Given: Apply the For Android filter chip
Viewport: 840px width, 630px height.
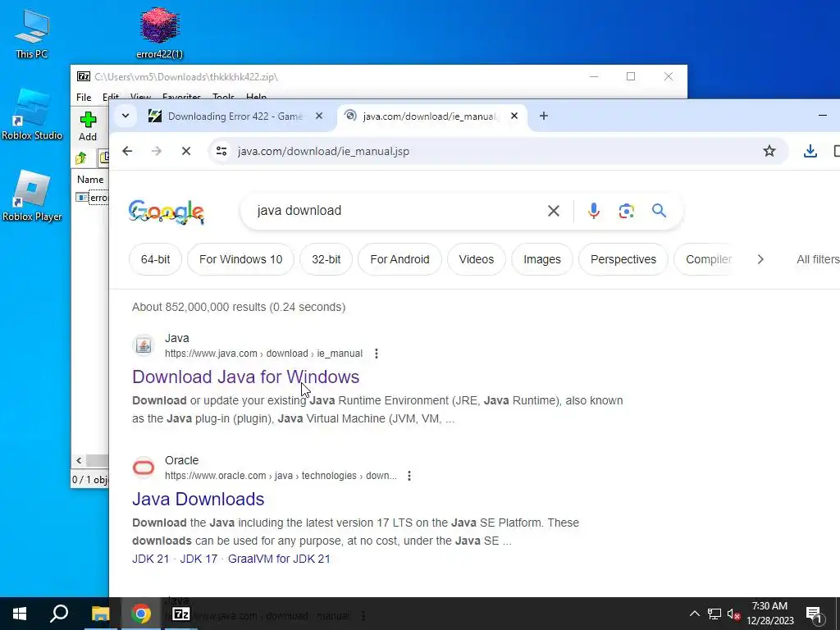Looking at the screenshot, I should (x=399, y=259).
